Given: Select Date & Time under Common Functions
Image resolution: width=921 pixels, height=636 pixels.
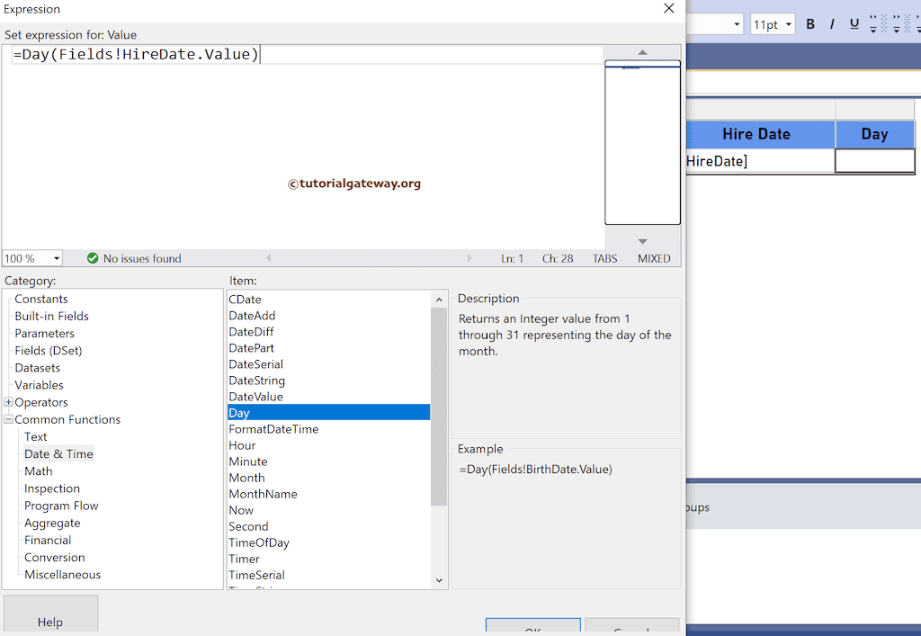Looking at the screenshot, I should 58,454.
